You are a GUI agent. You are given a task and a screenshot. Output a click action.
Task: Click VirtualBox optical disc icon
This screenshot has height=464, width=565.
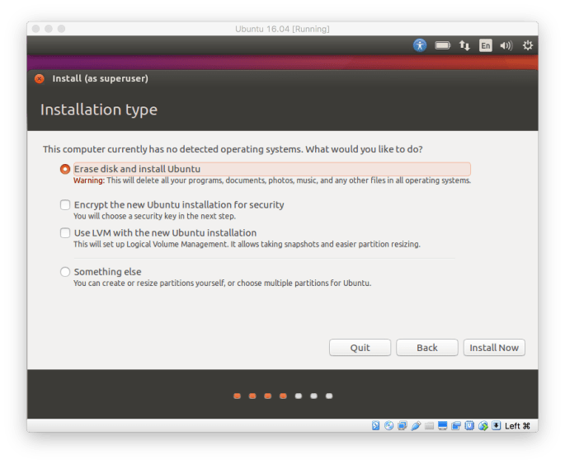click(x=388, y=426)
